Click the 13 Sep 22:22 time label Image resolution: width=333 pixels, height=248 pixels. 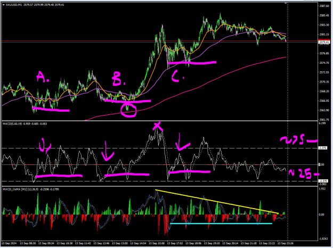pos(267,243)
